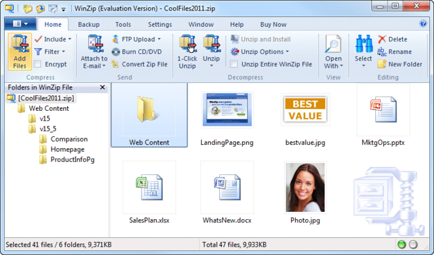
Task: Click the Unzip icon
Action: tap(211, 44)
